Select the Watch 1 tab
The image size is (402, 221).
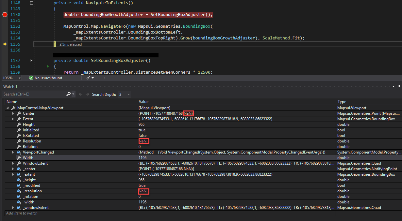click(x=10, y=86)
